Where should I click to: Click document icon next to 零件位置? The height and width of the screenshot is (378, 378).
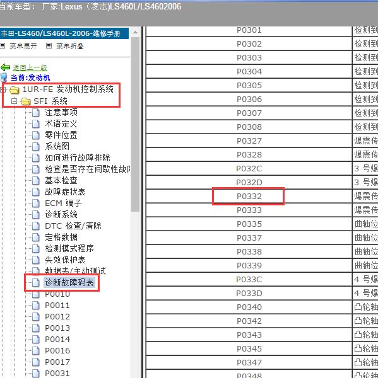(36, 135)
